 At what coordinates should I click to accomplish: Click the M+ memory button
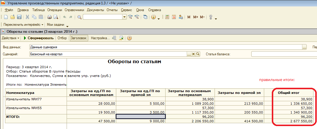click(x=196, y=17)
